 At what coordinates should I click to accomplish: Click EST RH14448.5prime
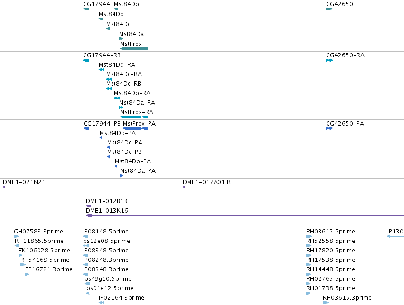[330, 269]
